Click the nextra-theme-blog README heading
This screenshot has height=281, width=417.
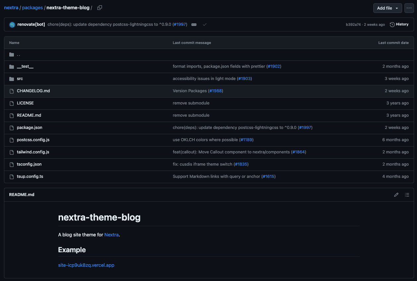pos(99,217)
